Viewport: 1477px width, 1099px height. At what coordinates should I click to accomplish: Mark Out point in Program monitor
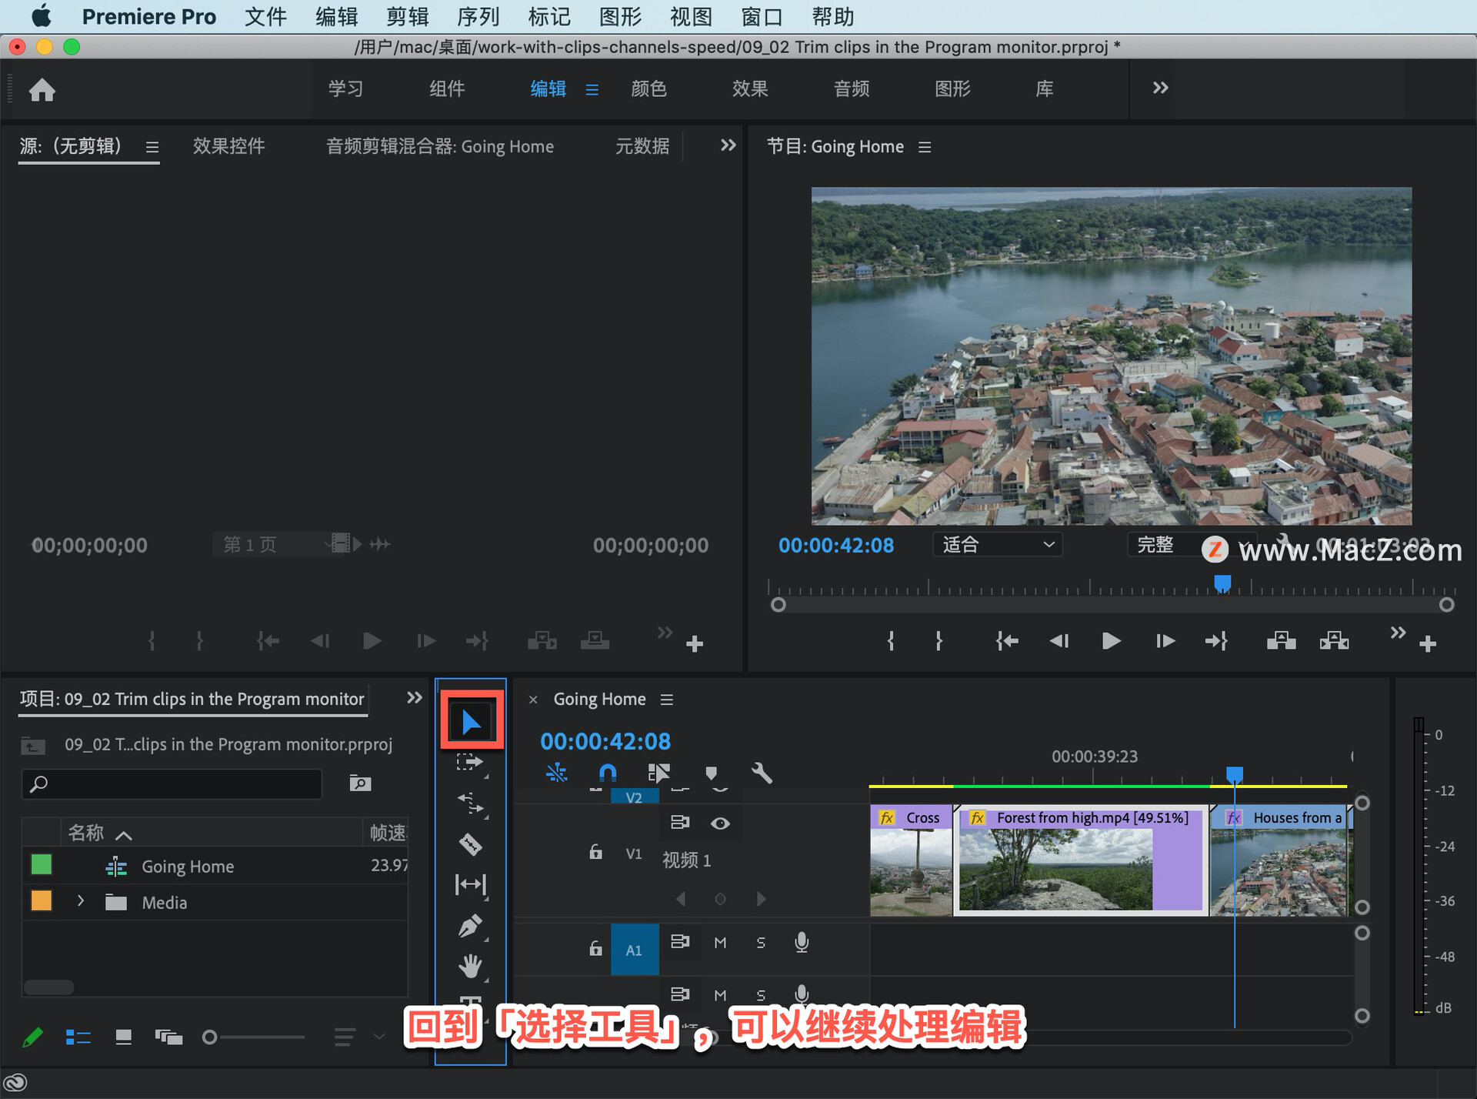pyautogui.click(x=939, y=640)
